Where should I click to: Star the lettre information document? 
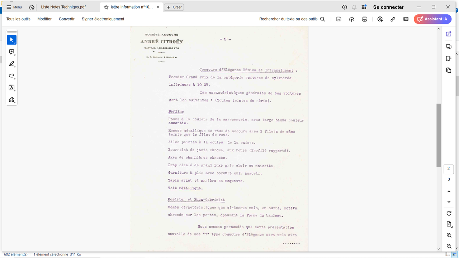(106, 7)
